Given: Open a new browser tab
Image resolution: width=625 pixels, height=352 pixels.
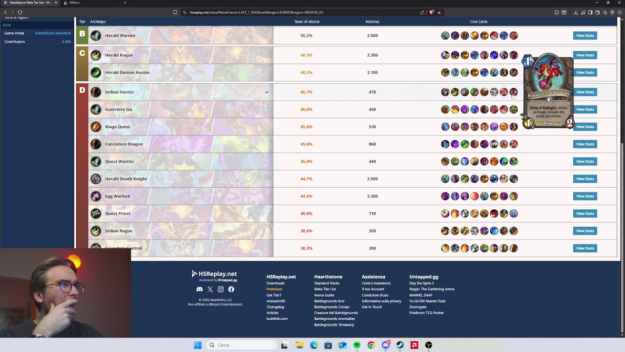Looking at the screenshot, I should pyautogui.click(x=125, y=2).
